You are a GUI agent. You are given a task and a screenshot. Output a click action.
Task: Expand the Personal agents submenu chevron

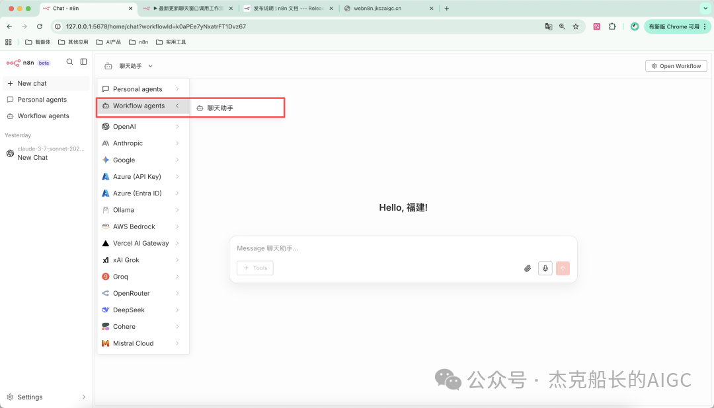point(177,89)
